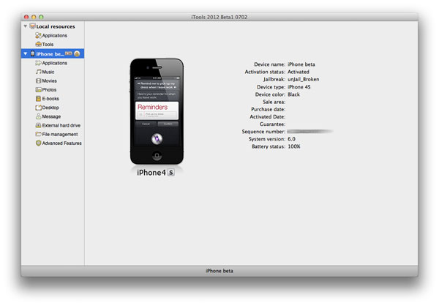Open the E-books icon
The width and height of the screenshot is (439, 306).
click(x=38, y=99)
